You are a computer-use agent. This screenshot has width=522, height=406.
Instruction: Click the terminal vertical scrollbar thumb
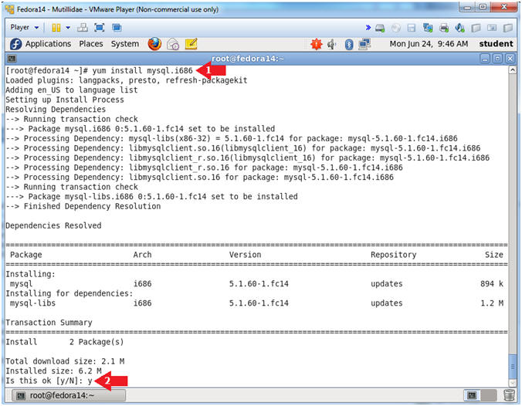[x=512, y=366]
